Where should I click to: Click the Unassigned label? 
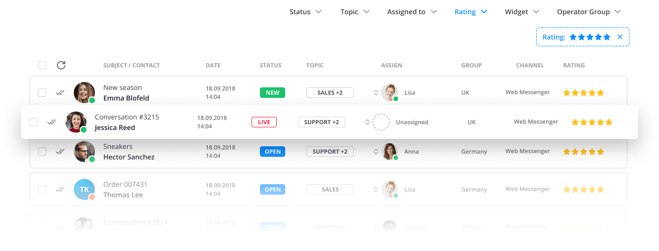(x=412, y=122)
